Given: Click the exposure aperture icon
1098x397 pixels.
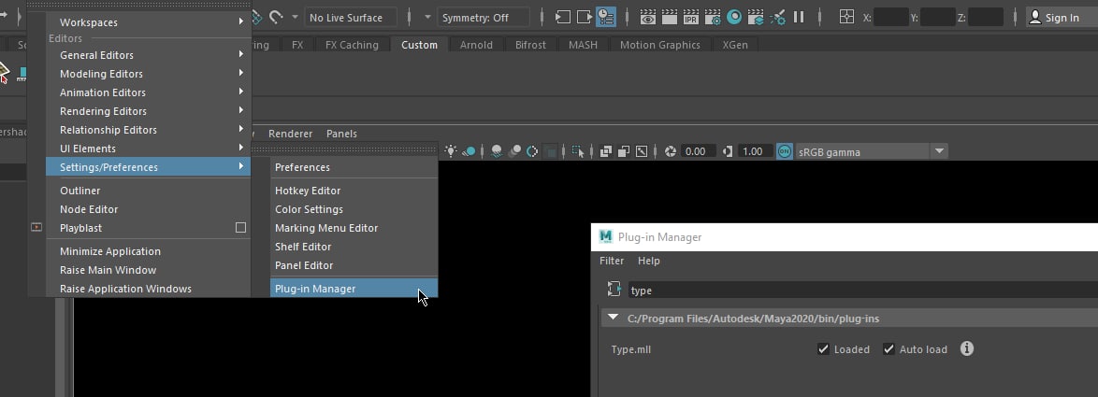Looking at the screenshot, I should (671, 151).
